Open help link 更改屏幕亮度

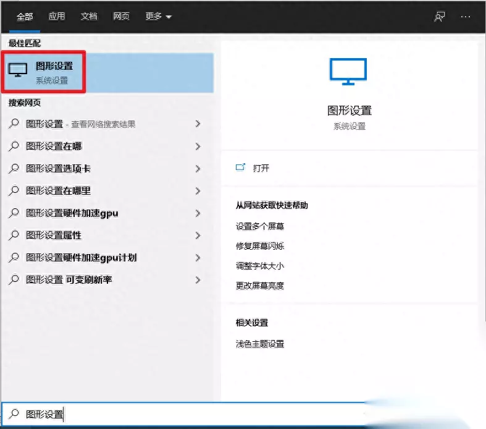point(260,286)
